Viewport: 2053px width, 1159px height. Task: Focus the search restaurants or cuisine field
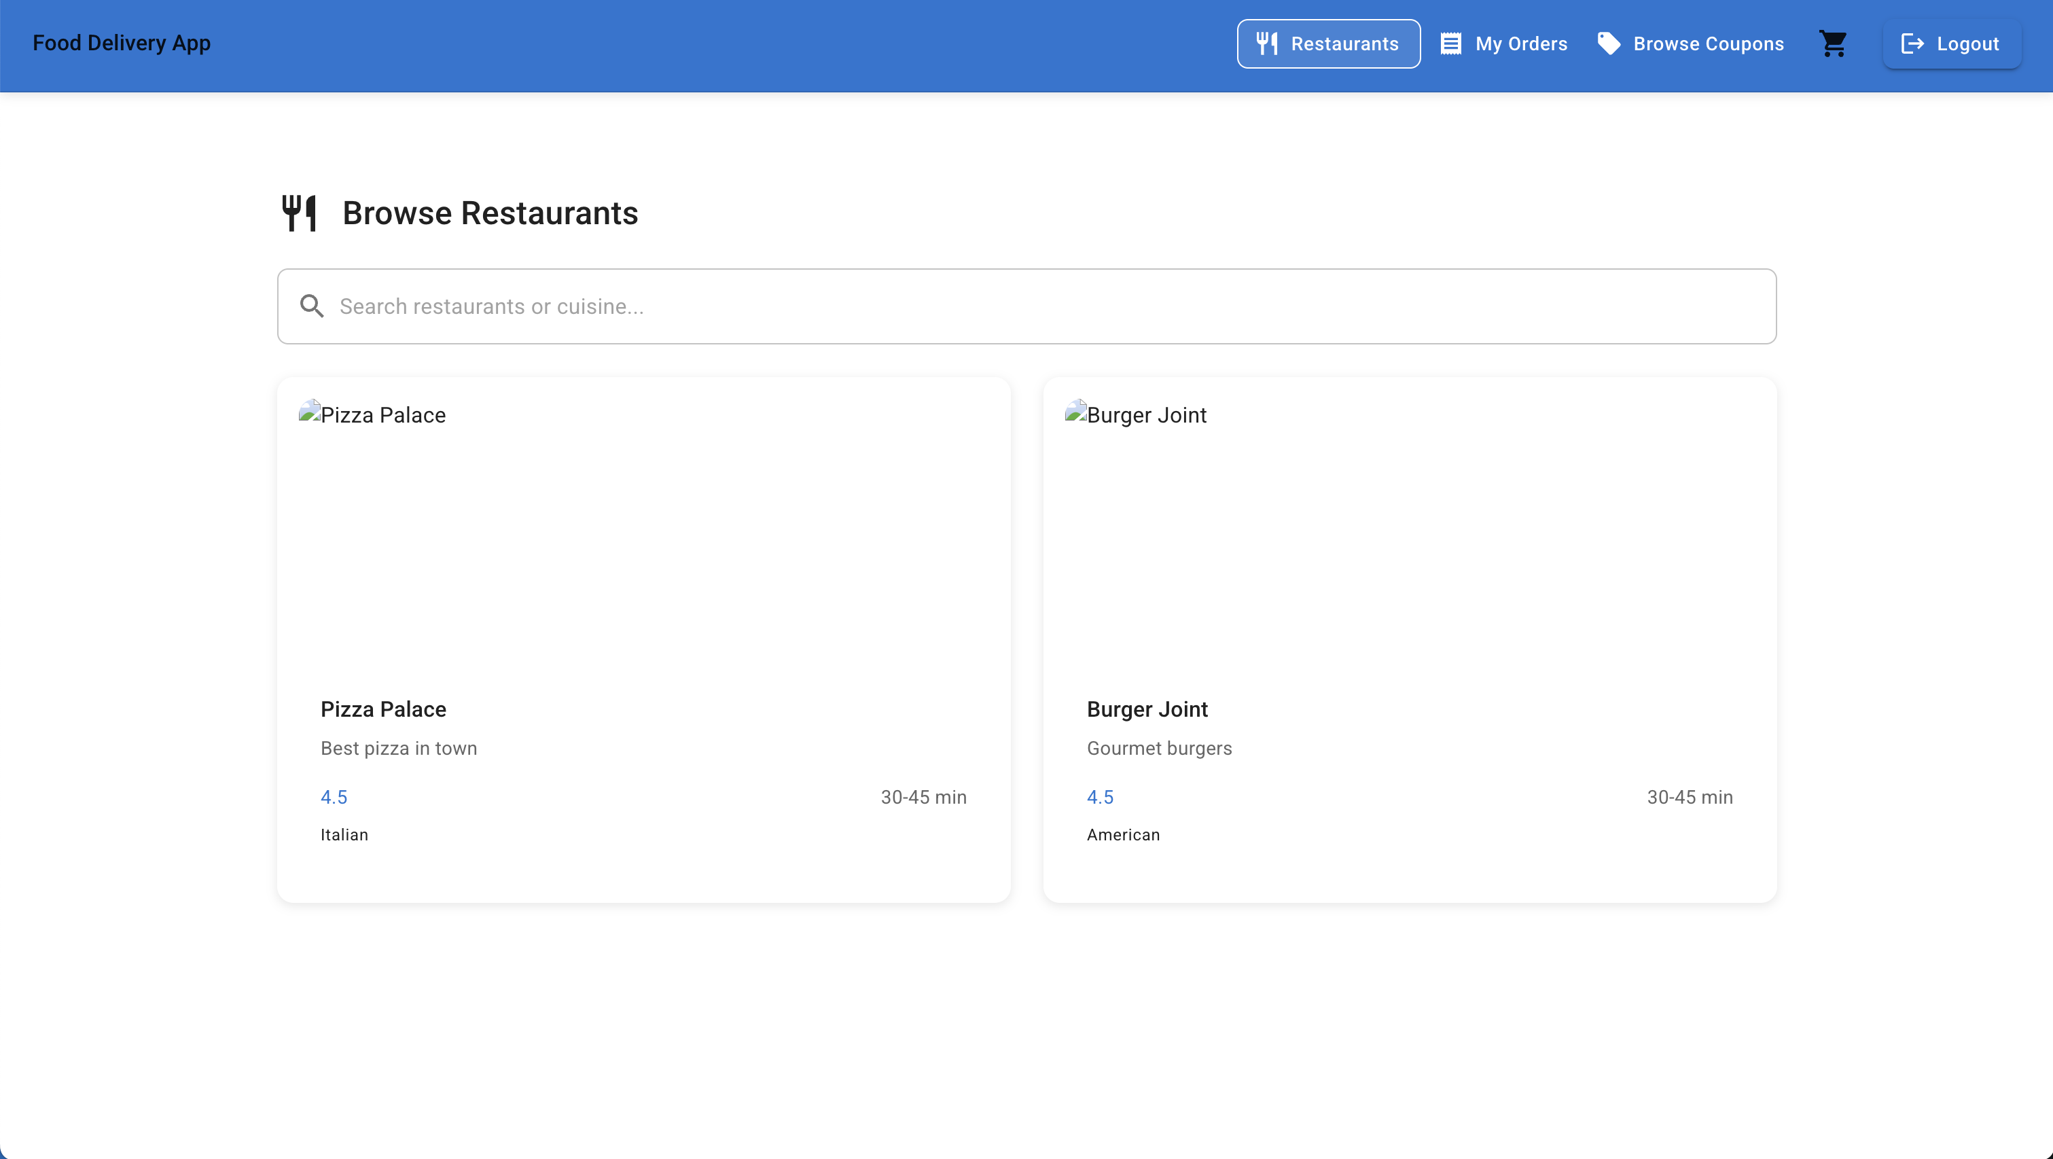pos(1026,306)
